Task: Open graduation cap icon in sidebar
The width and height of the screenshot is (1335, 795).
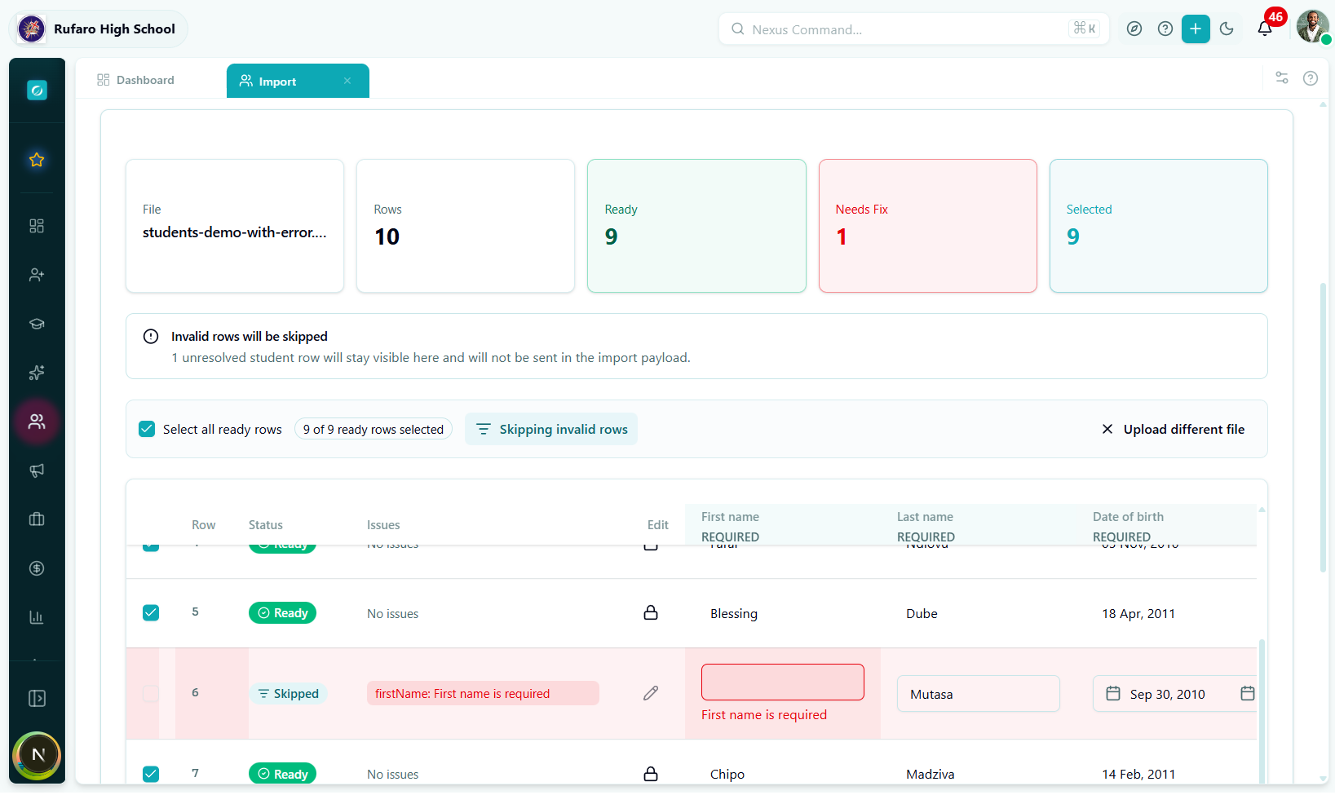Action: click(37, 324)
